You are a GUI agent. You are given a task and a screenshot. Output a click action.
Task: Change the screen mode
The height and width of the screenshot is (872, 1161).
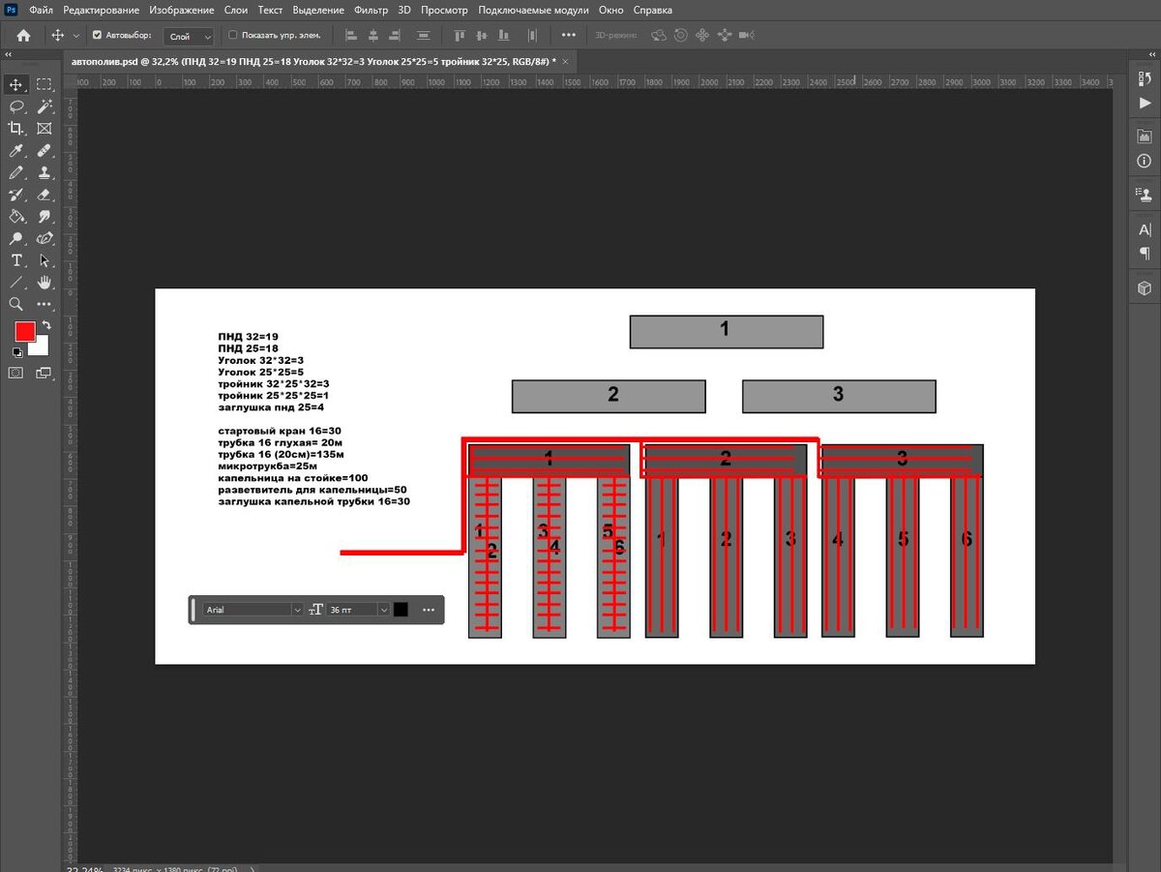pyautogui.click(x=45, y=373)
